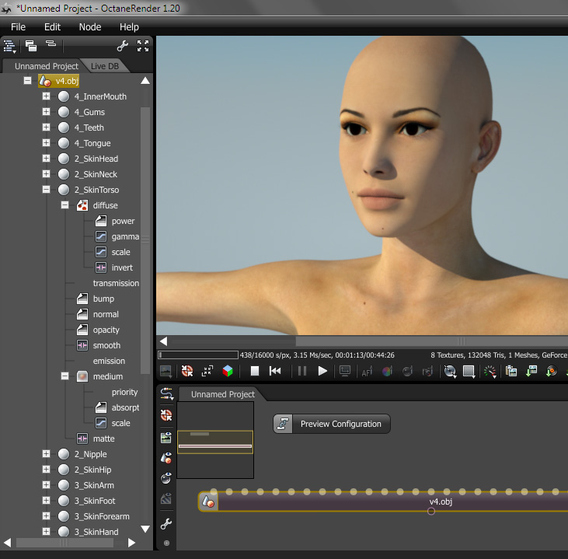Click the node graph wrench icon
The height and width of the screenshot is (559, 568).
[166, 524]
